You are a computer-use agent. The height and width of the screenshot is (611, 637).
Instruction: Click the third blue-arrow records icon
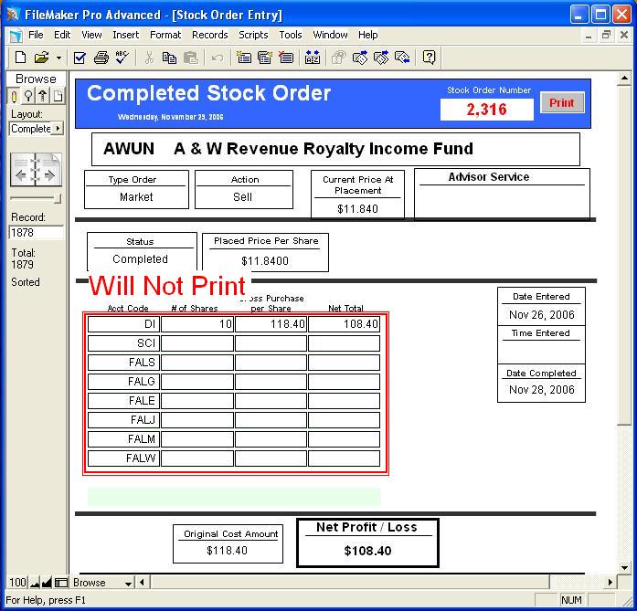point(402,58)
